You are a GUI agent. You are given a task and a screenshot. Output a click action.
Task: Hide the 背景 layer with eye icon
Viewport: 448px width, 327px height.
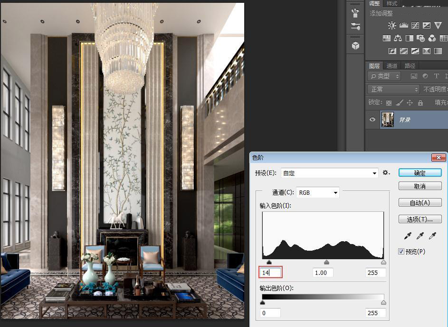pos(372,119)
